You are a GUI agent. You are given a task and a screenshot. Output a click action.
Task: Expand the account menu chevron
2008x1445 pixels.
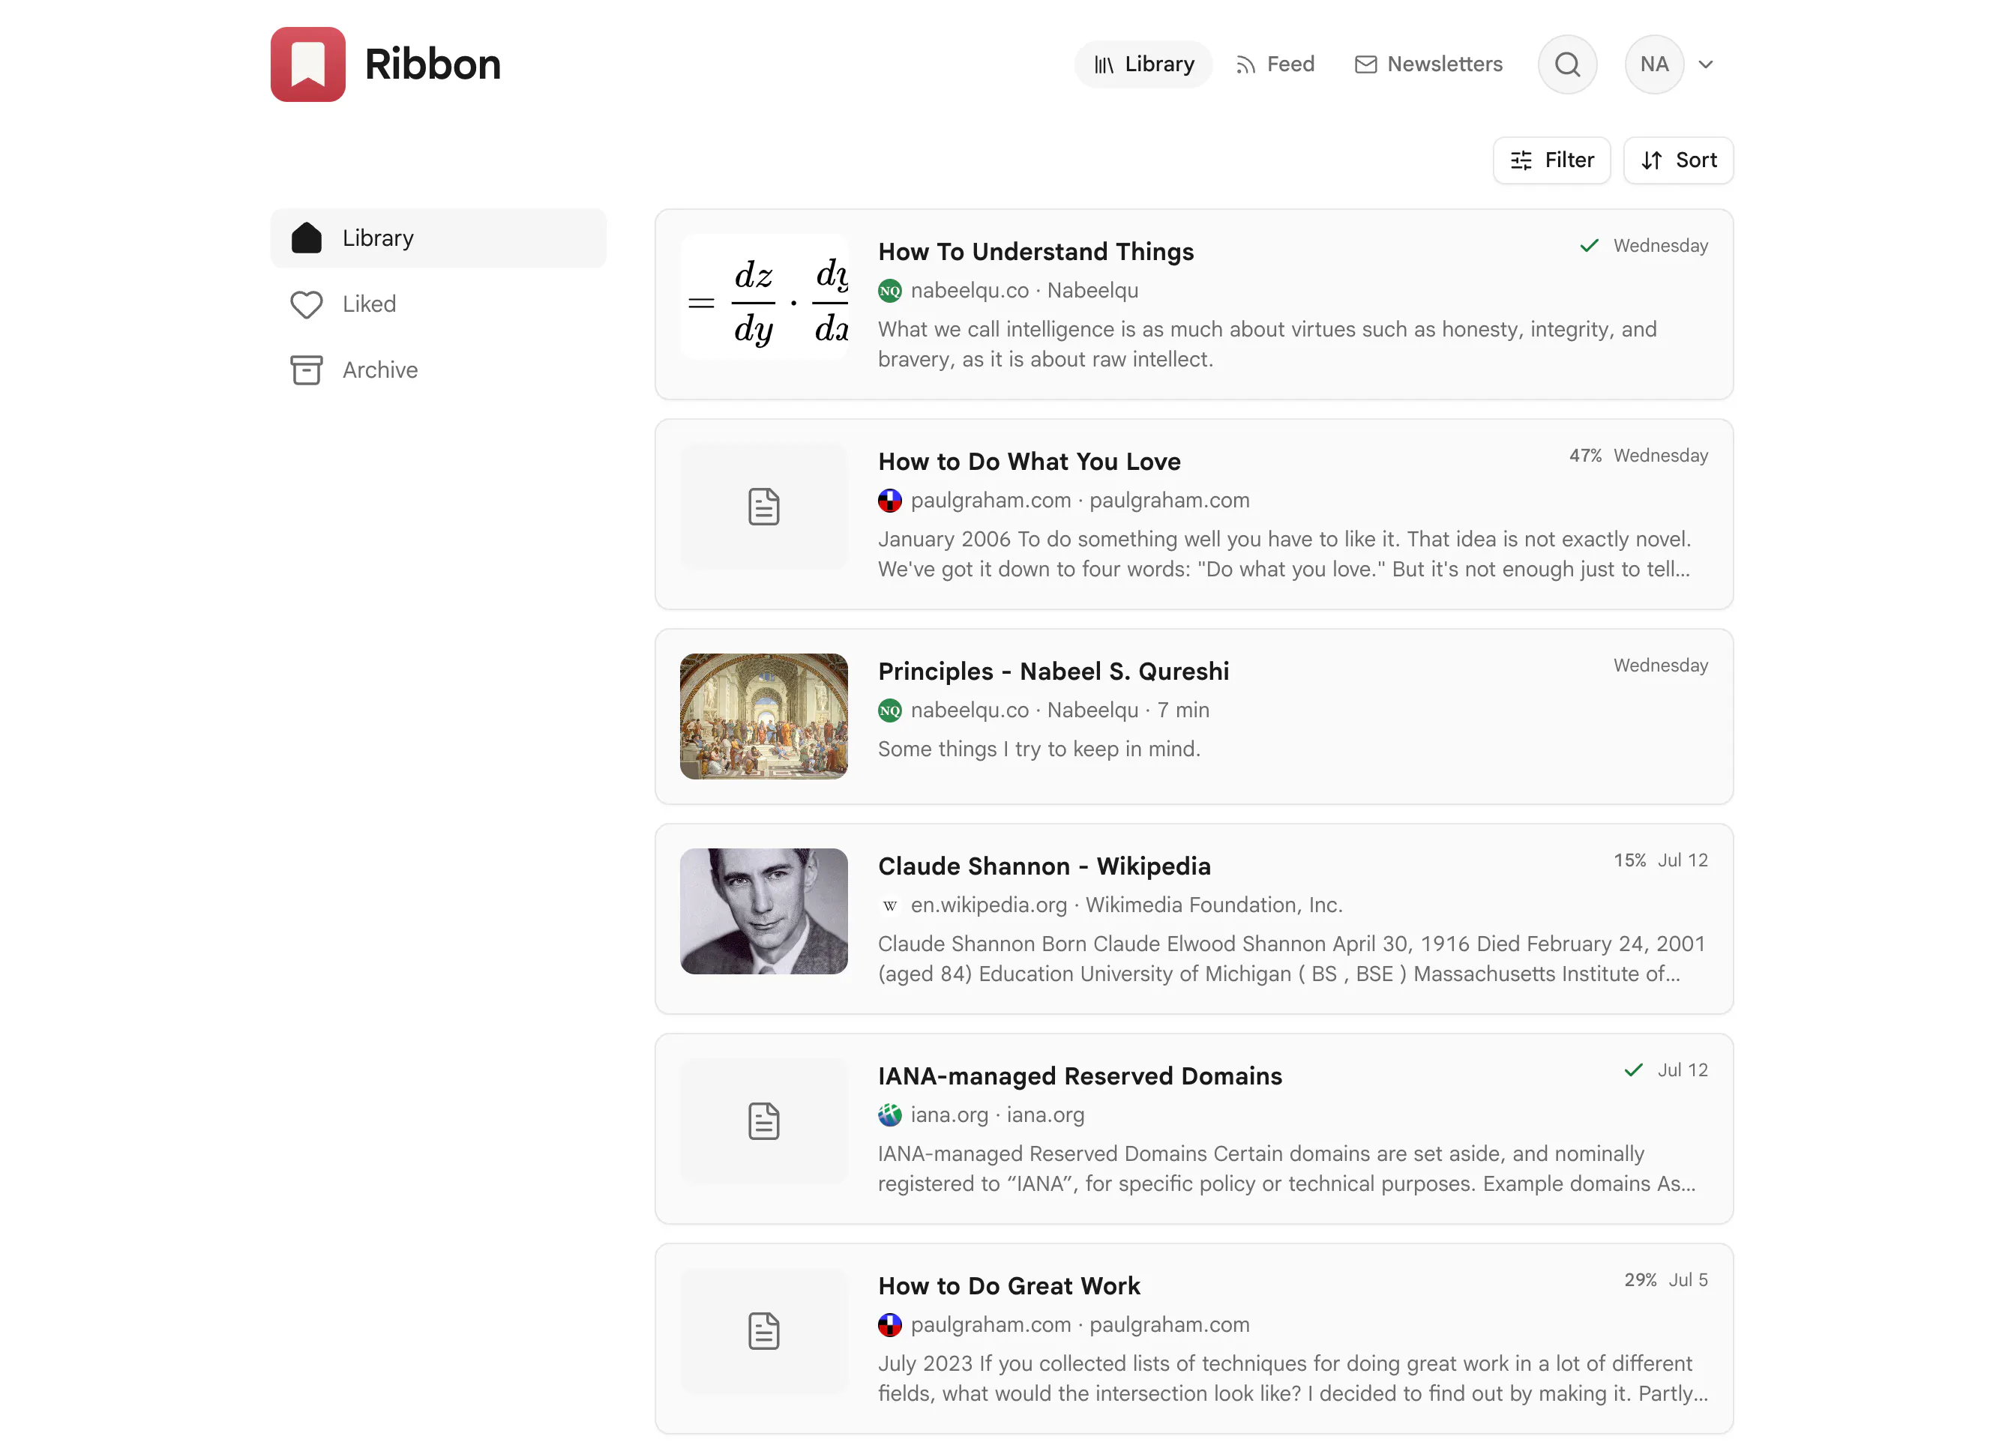point(1705,64)
